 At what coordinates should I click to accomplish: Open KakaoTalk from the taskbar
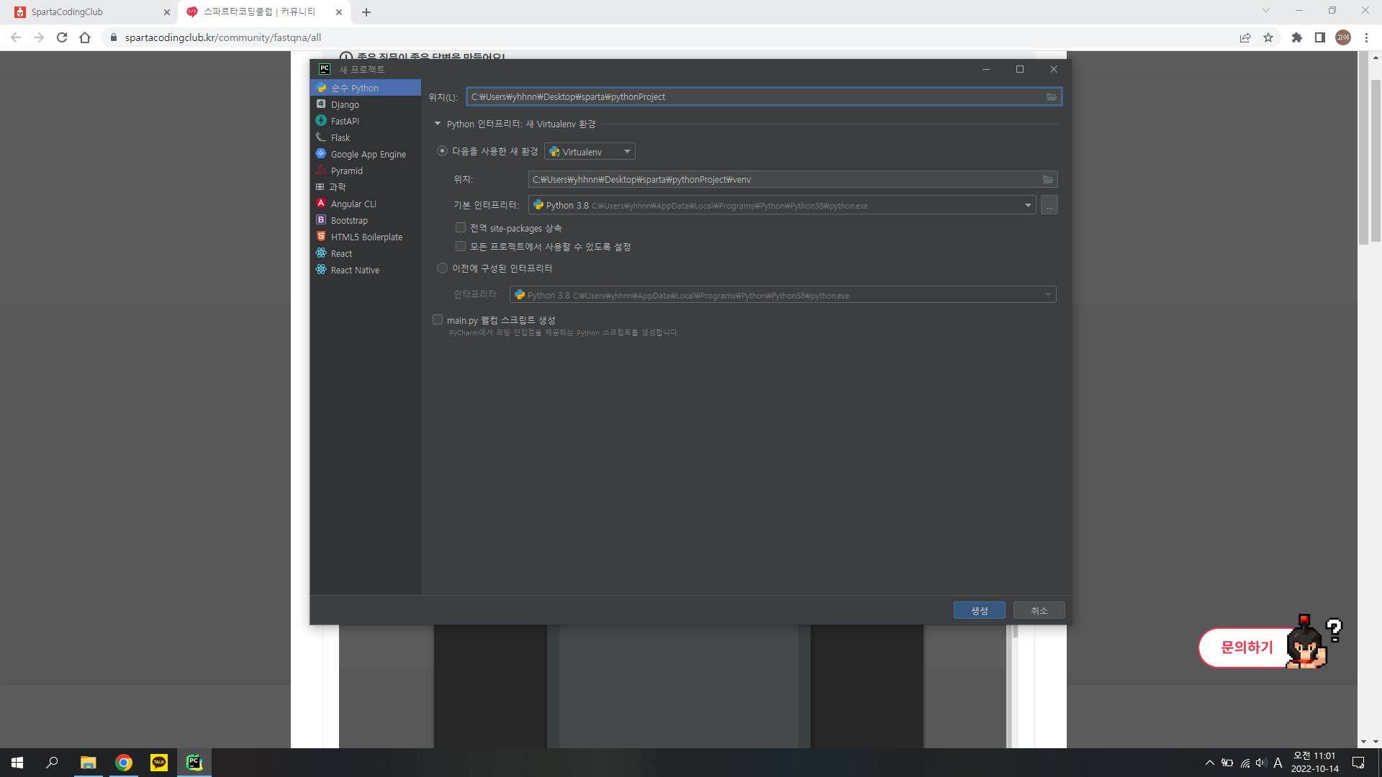coord(158,763)
